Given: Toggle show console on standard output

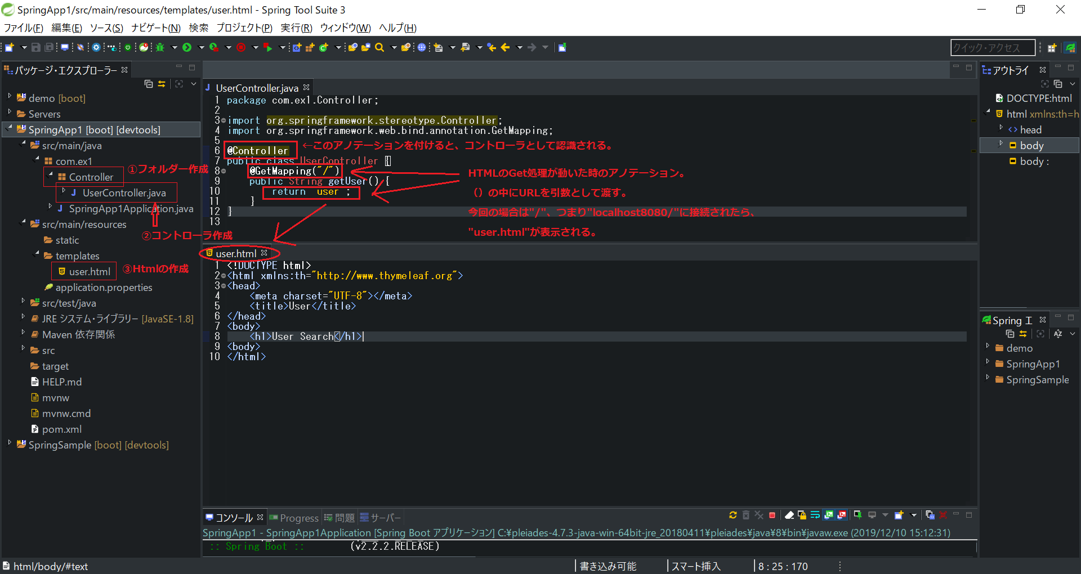Looking at the screenshot, I should pos(829,515).
